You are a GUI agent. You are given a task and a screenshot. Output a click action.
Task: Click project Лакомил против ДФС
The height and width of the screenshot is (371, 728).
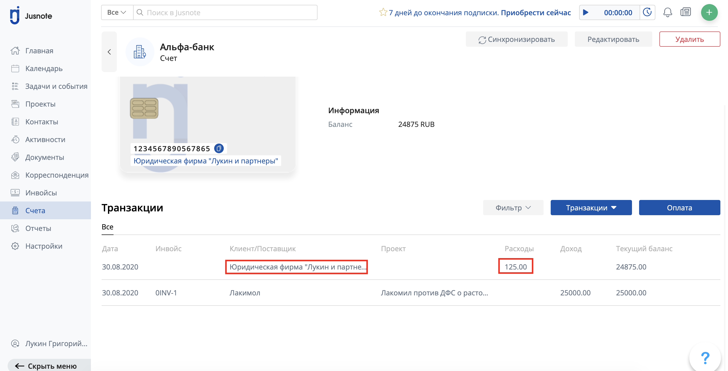434,293
